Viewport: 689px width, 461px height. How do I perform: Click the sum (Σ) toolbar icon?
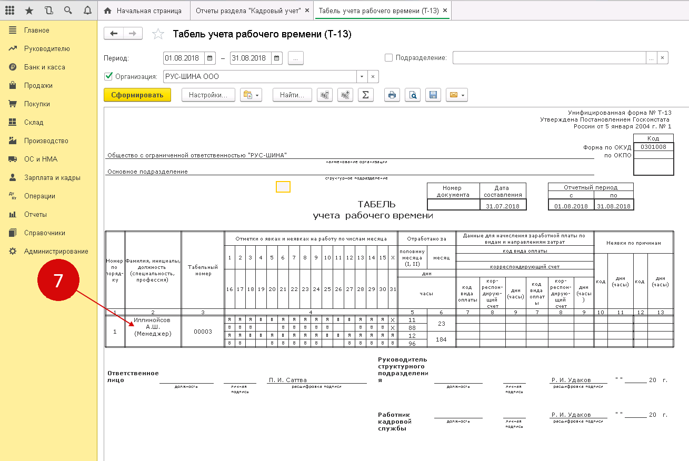click(x=365, y=95)
